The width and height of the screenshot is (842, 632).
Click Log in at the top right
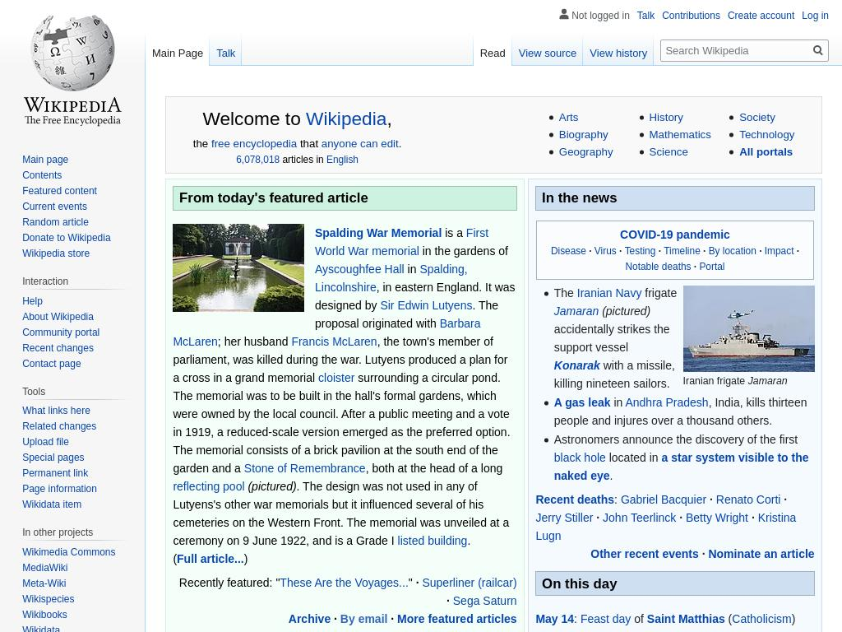pyautogui.click(x=815, y=16)
